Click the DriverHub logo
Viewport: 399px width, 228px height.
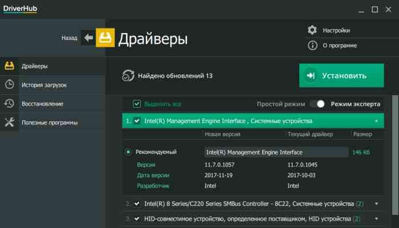click(20, 9)
